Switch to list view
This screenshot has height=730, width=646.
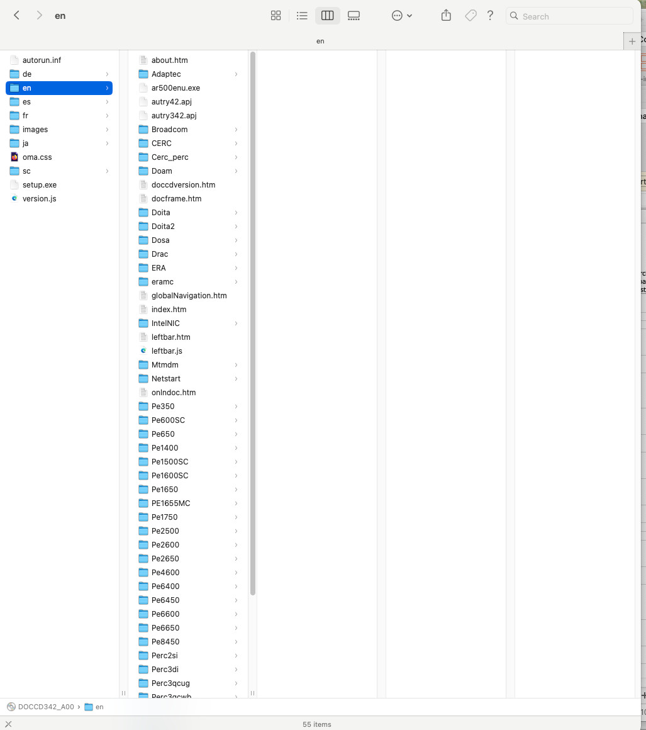pos(302,15)
